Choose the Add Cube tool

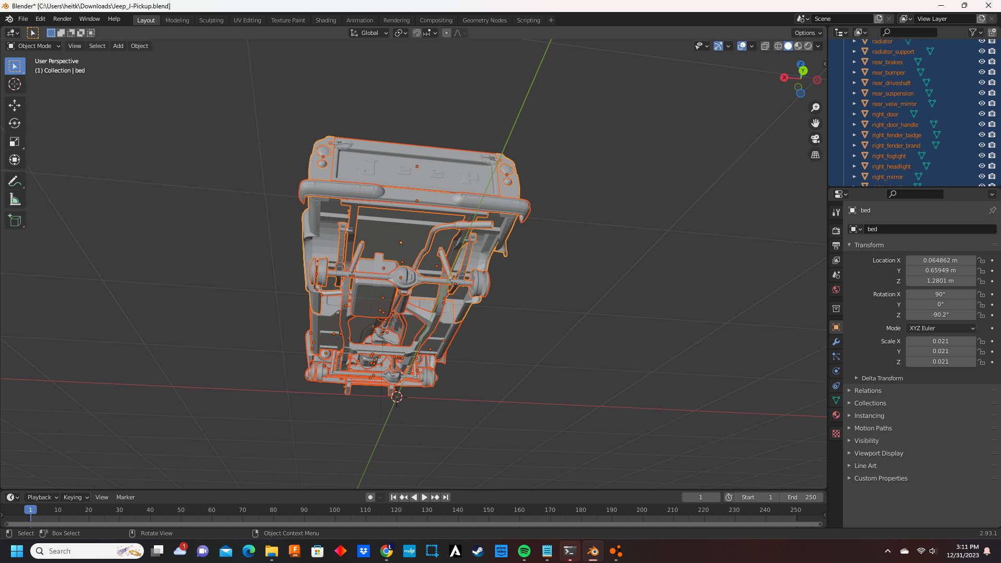(15, 221)
